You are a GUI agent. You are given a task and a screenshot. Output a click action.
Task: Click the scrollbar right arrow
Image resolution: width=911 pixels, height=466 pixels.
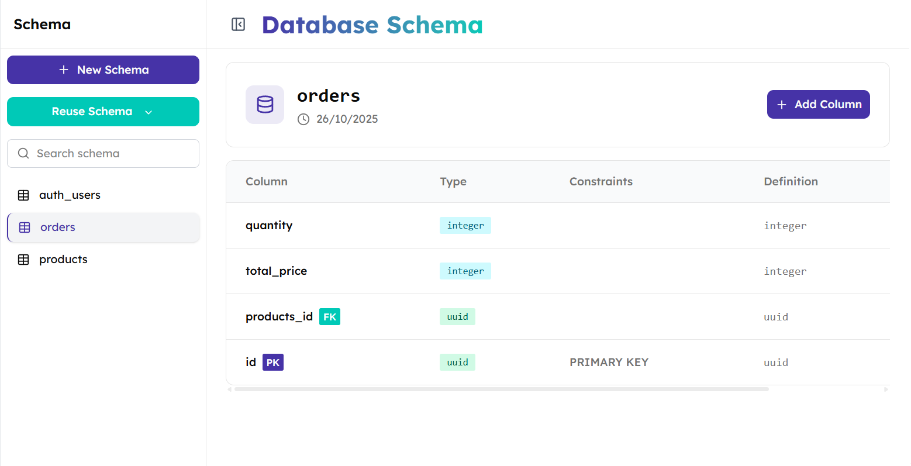(x=886, y=389)
